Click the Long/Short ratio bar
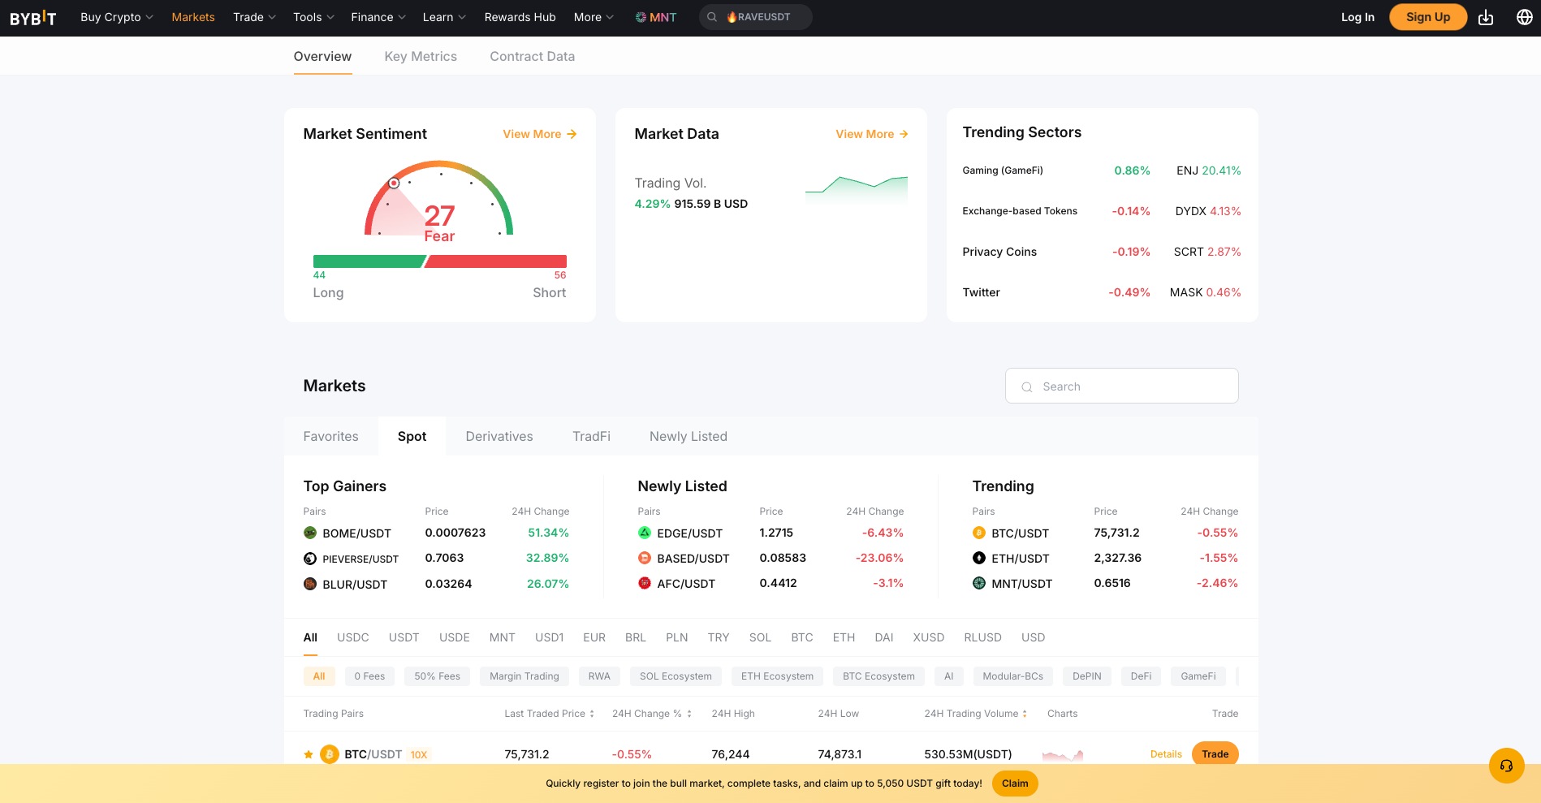1541x803 pixels. [x=439, y=261]
